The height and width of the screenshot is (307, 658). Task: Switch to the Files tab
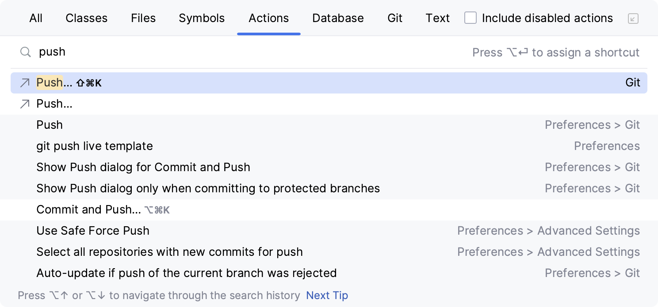(x=143, y=18)
